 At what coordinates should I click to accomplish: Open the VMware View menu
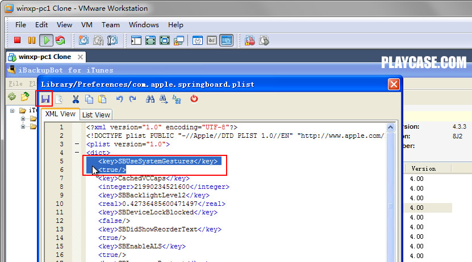pos(64,25)
